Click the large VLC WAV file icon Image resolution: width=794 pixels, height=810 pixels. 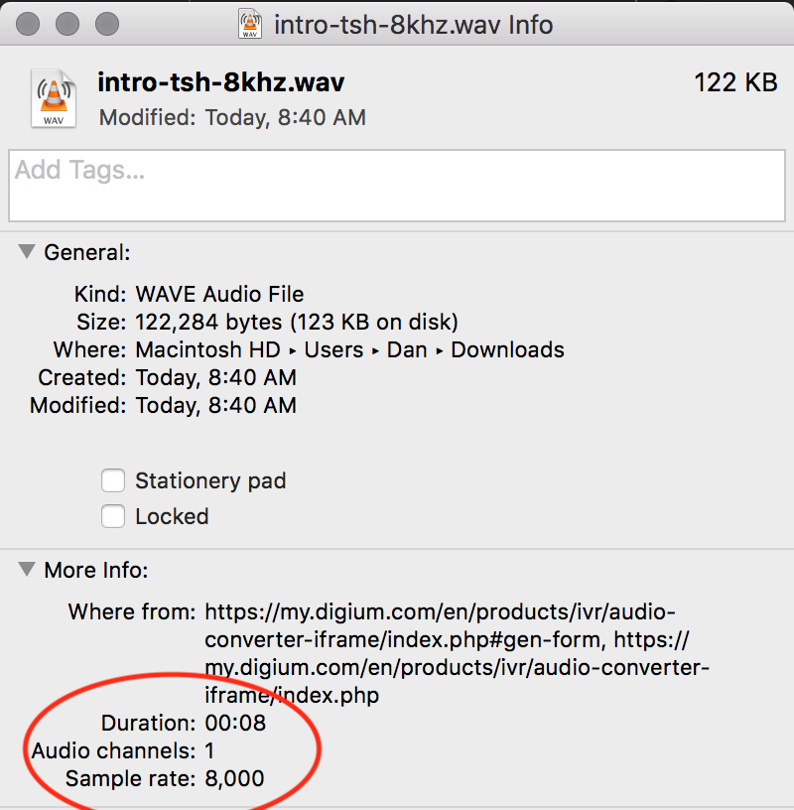pyautogui.click(x=54, y=98)
